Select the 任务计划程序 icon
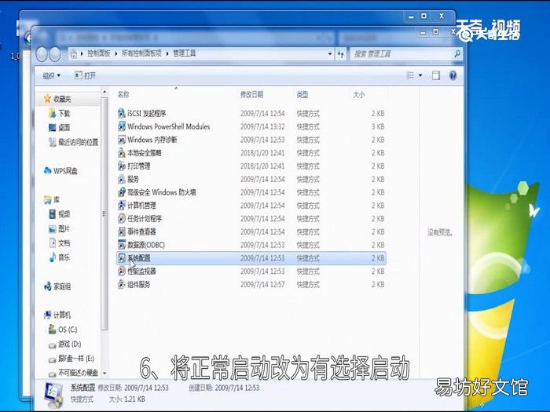This screenshot has width=550, height=412. 121,219
